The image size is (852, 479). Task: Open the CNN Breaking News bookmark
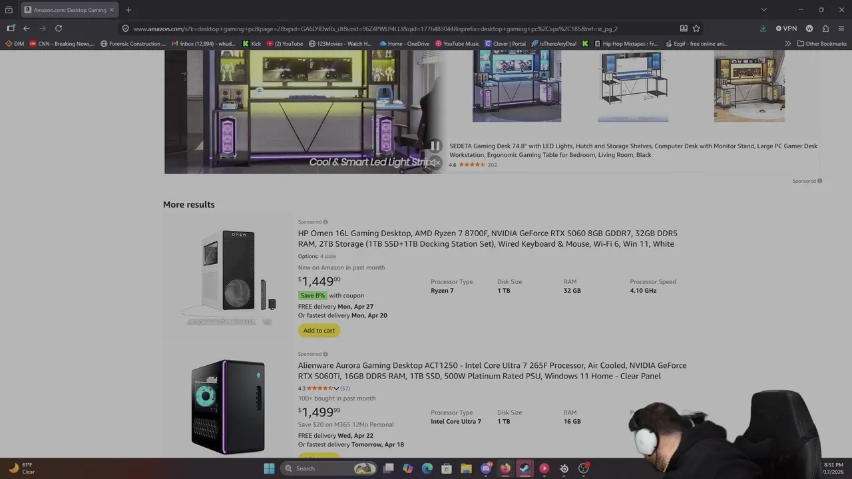pos(62,44)
